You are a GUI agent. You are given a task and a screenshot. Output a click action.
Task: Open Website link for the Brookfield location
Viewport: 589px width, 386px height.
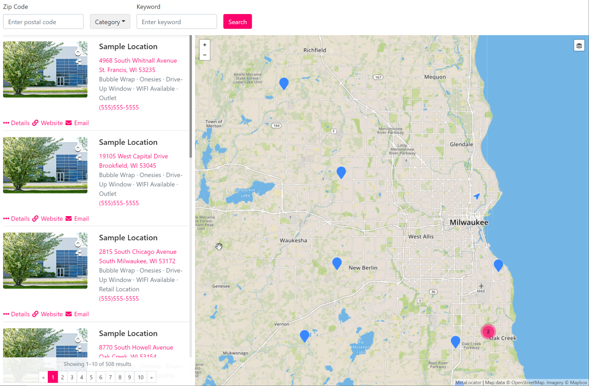(x=48, y=218)
